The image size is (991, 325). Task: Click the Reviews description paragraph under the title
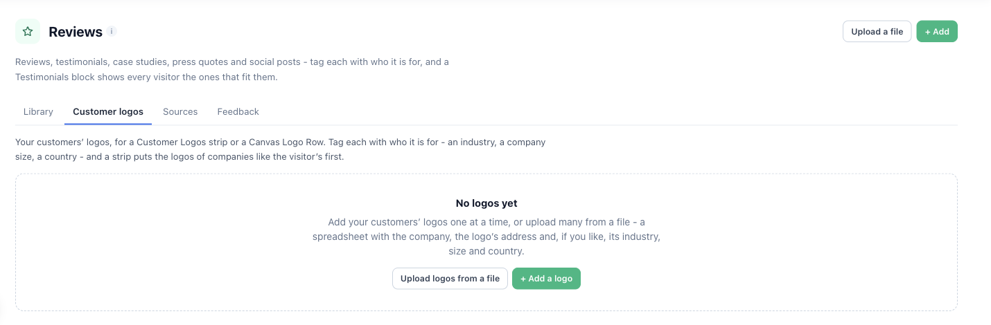(232, 69)
